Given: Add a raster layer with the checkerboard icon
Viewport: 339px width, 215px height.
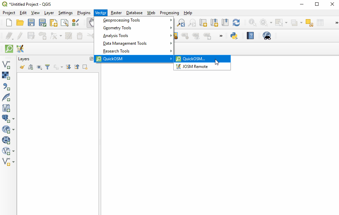Looking at the screenshot, I should coord(6,76).
